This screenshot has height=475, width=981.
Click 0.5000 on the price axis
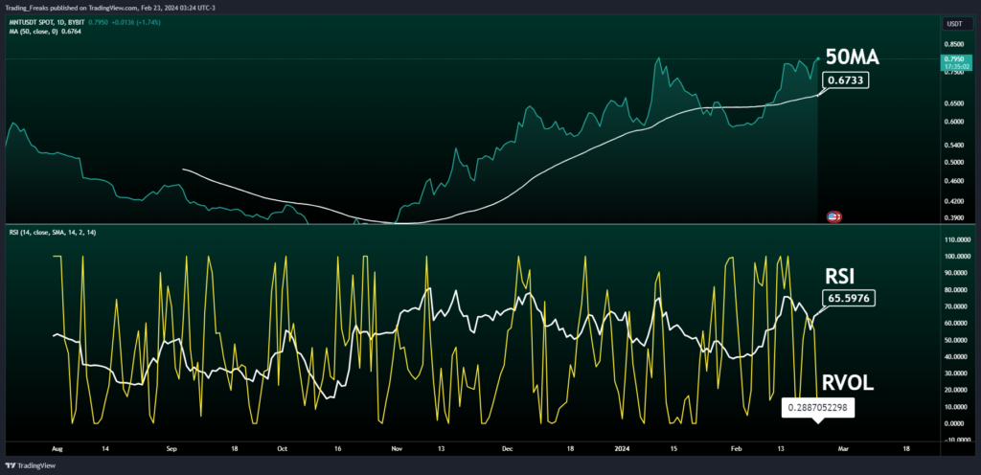[955, 163]
